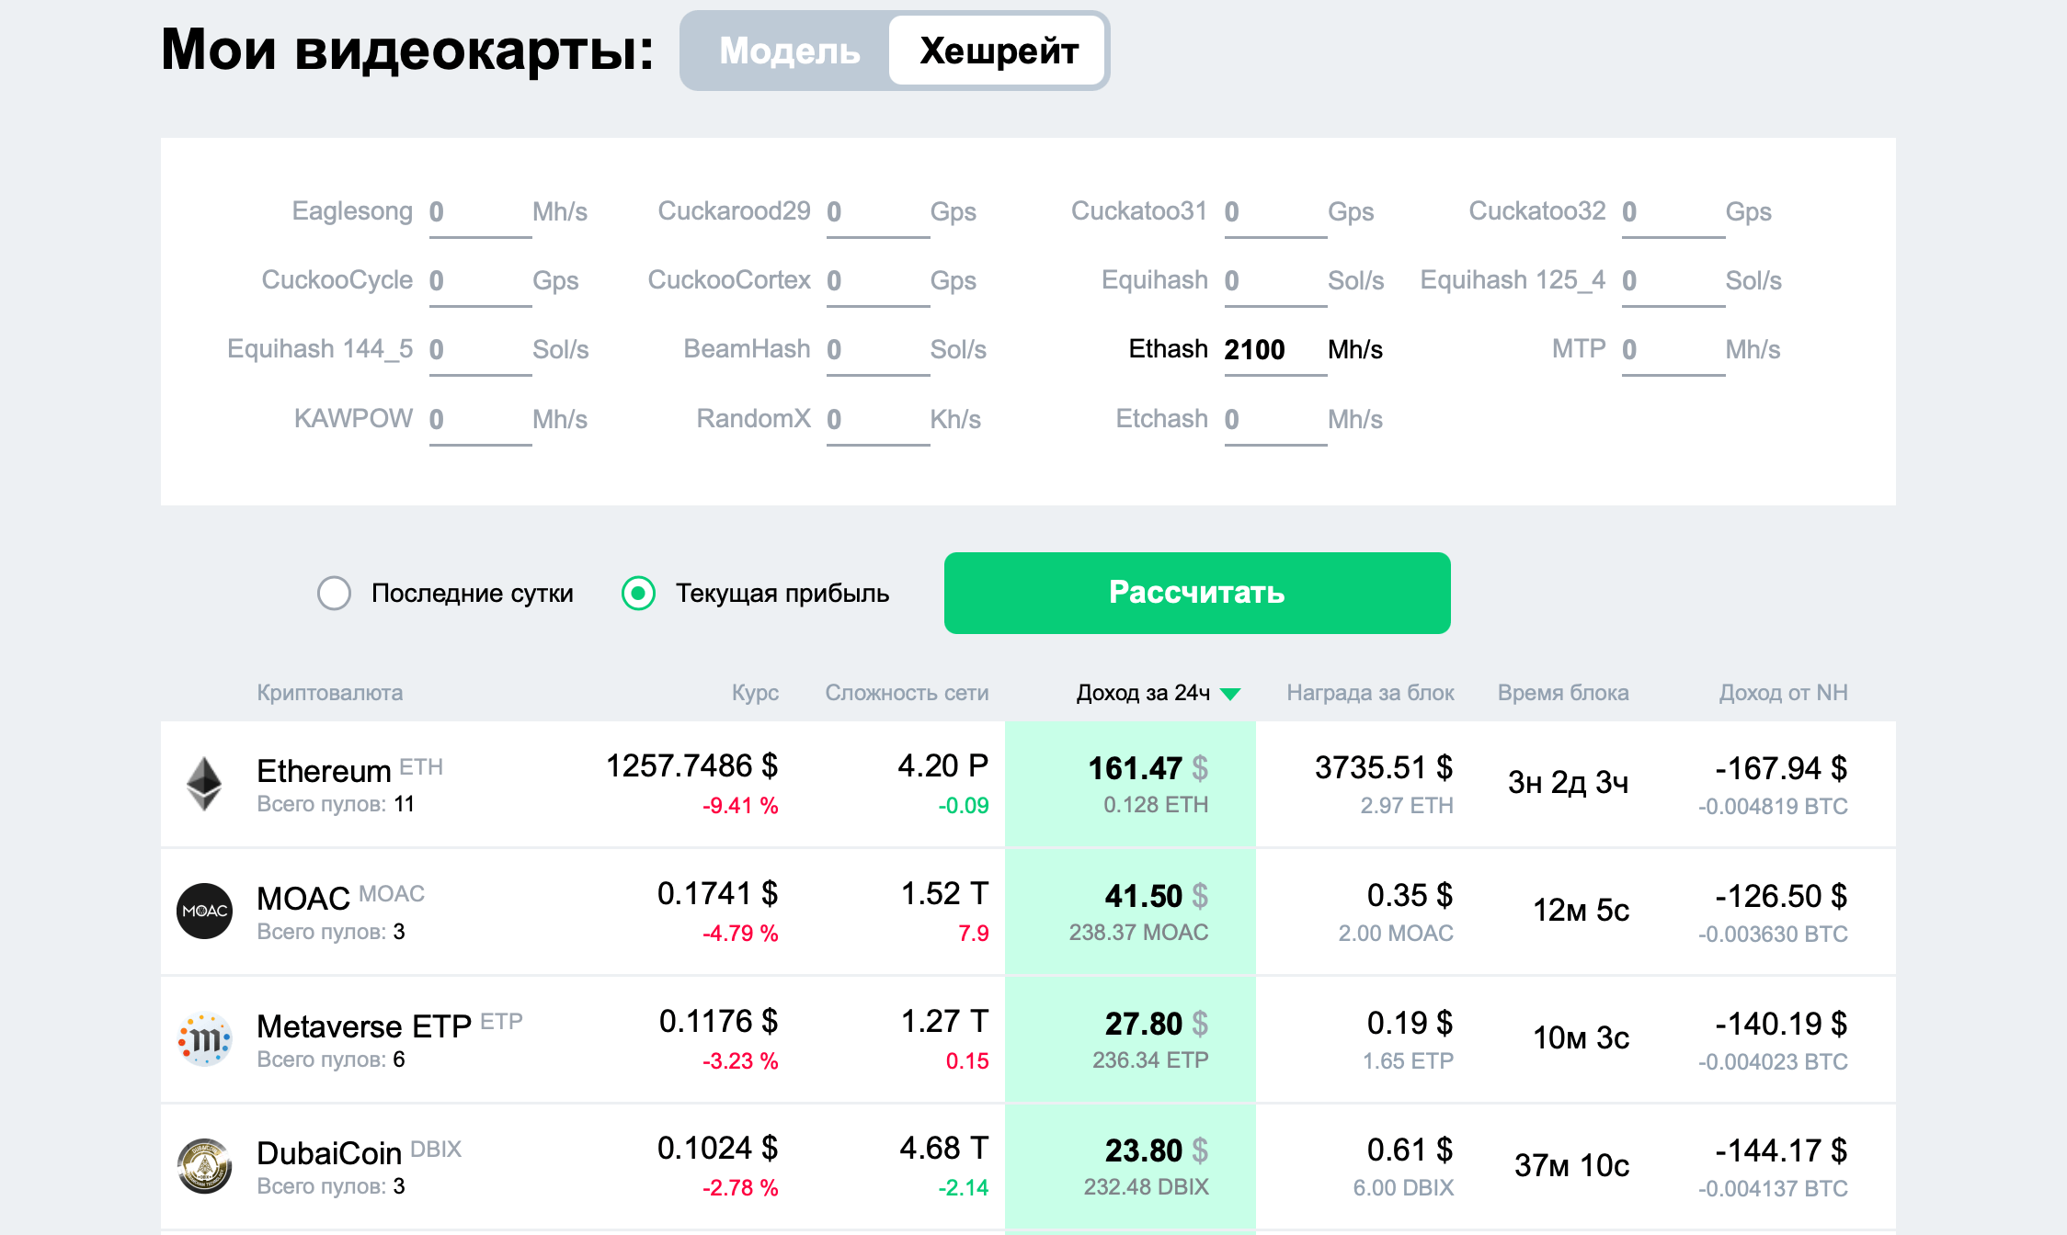The image size is (2067, 1235).
Task: Click the Equihash Sol/s input field
Action: click(x=1275, y=281)
